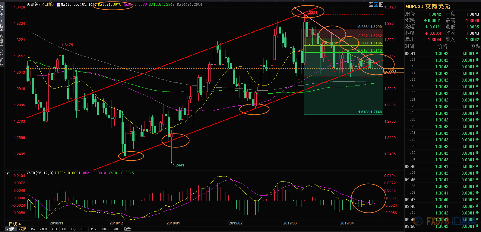Click the 0.618 Fibonacci level label
The width and height of the screenshot is (481, 232).
click(370, 50)
